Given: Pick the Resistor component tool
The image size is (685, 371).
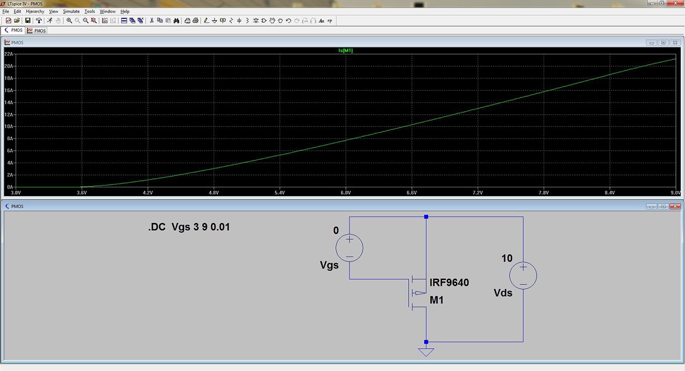Looking at the screenshot, I should pos(231,20).
